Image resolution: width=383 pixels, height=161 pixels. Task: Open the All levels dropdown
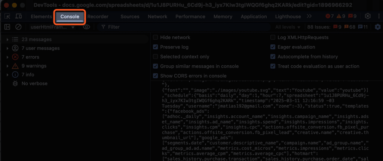(x=288, y=27)
